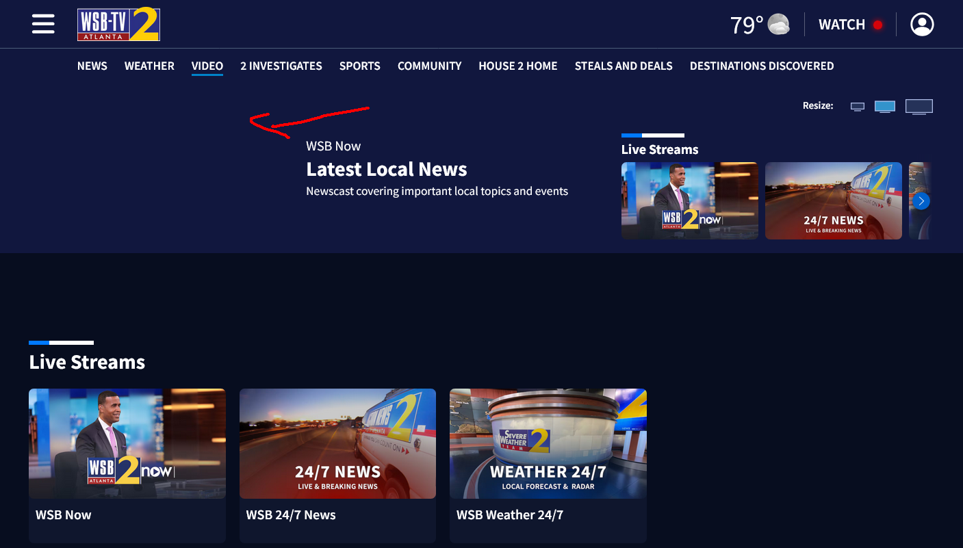Screen dimensions: 963x548
Task: Click the WSB-TV 2 Atlanta logo
Action: pyautogui.click(x=118, y=25)
